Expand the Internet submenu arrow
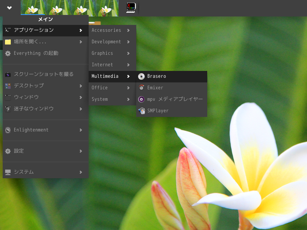Screen dimensions: 307x230 coord(128,65)
